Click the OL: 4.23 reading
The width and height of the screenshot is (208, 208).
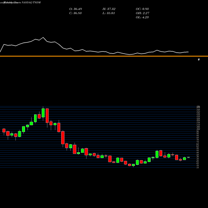pyautogui.click(x=142, y=17)
